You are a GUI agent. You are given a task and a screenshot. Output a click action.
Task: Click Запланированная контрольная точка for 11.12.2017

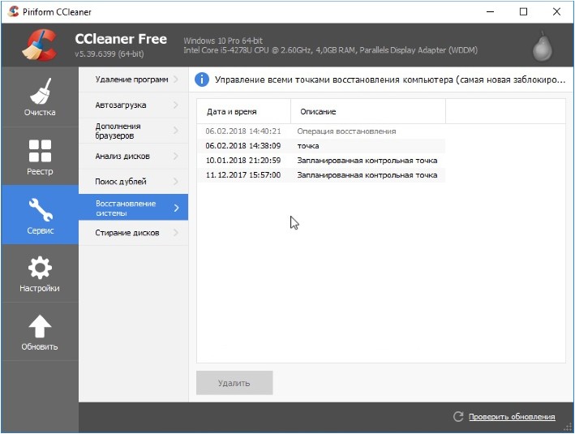[367, 175]
